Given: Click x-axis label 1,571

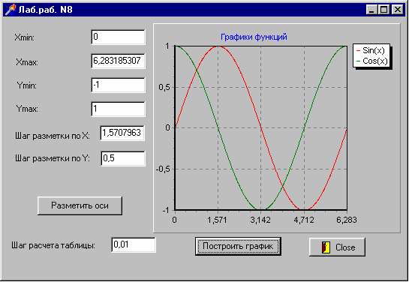Looking at the screenshot, I should pos(217,220).
